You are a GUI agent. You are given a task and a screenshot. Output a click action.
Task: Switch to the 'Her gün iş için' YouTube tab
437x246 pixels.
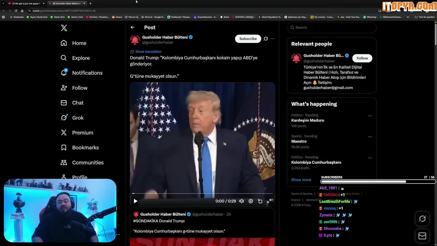(x=26, y=3)
